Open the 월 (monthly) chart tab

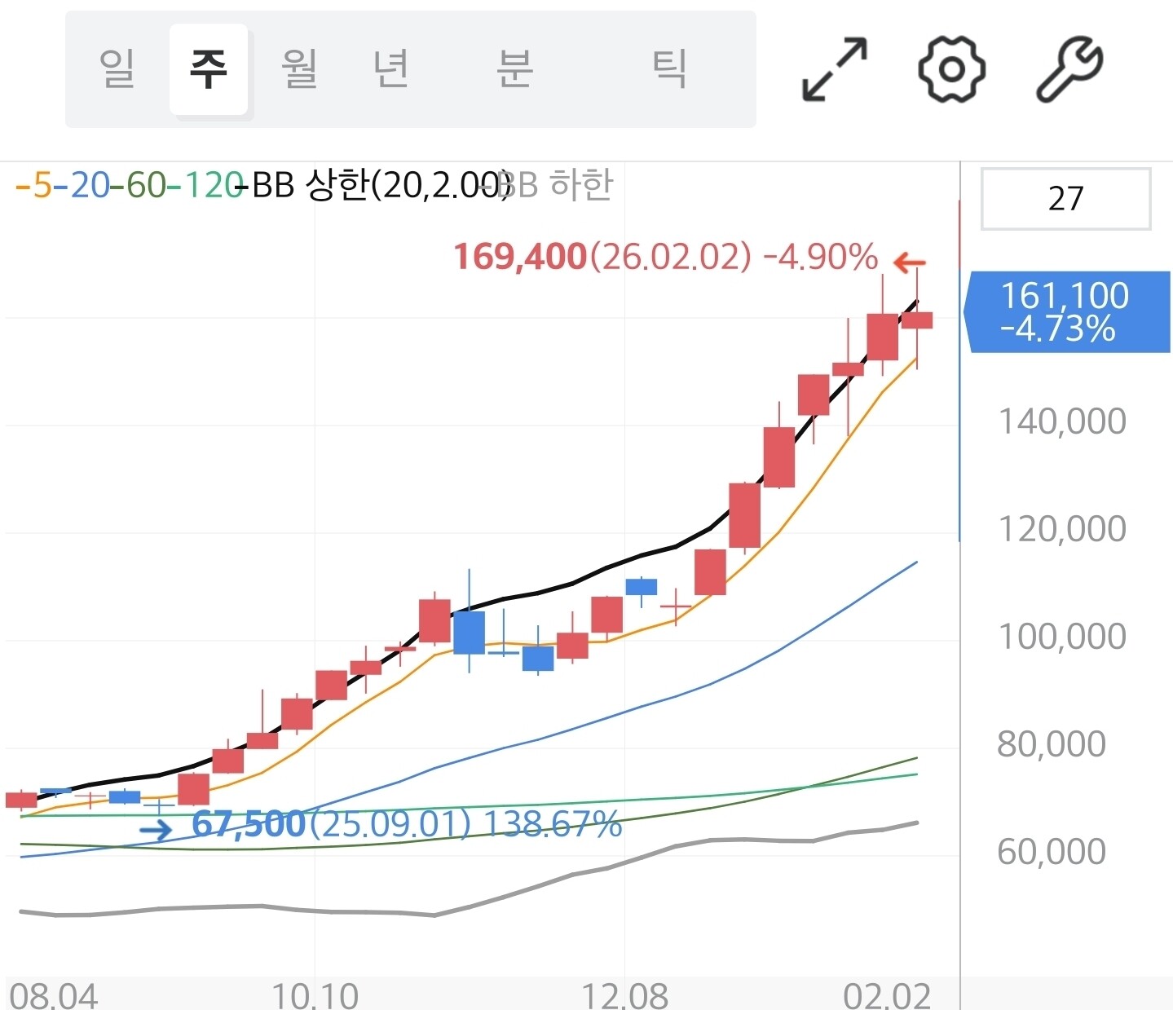click(299, 68)
